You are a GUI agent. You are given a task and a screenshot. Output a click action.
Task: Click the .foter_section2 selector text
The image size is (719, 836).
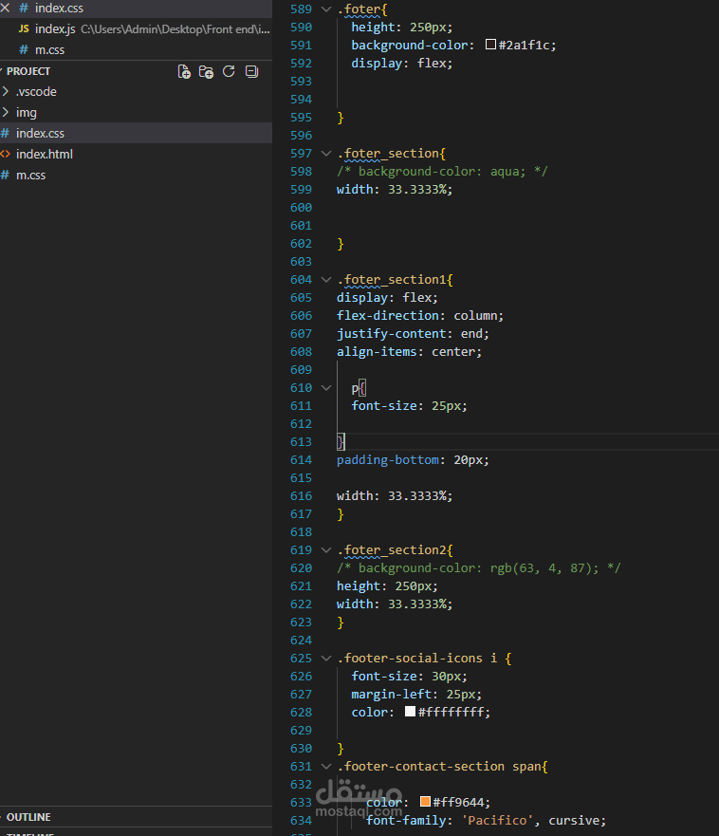(x=395, y=549)
